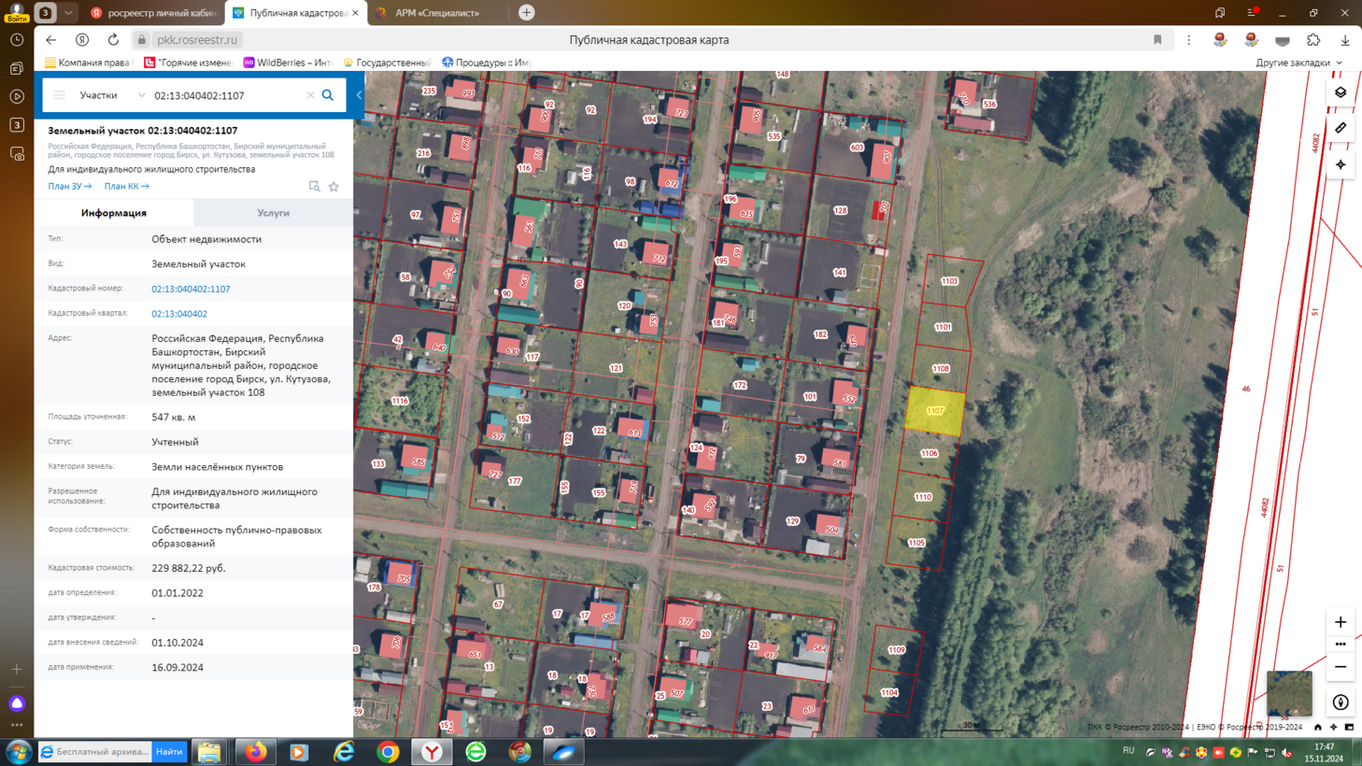Zoom out with the minus map button
This screenshot has height=766, width=1362.
(x=1341, y=667)
